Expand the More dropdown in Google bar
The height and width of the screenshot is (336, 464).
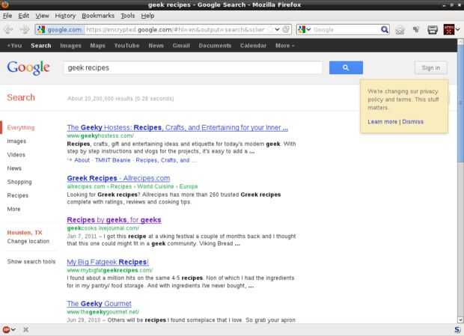(284, 46)
